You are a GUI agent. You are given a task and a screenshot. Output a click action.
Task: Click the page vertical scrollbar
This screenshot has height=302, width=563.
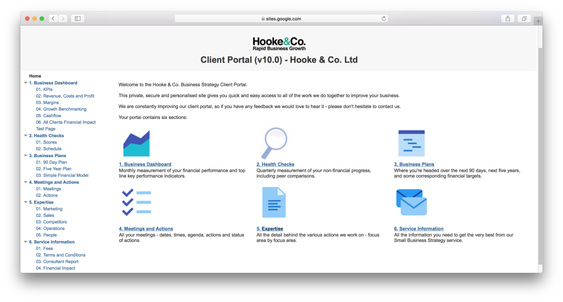click(540, 156)
